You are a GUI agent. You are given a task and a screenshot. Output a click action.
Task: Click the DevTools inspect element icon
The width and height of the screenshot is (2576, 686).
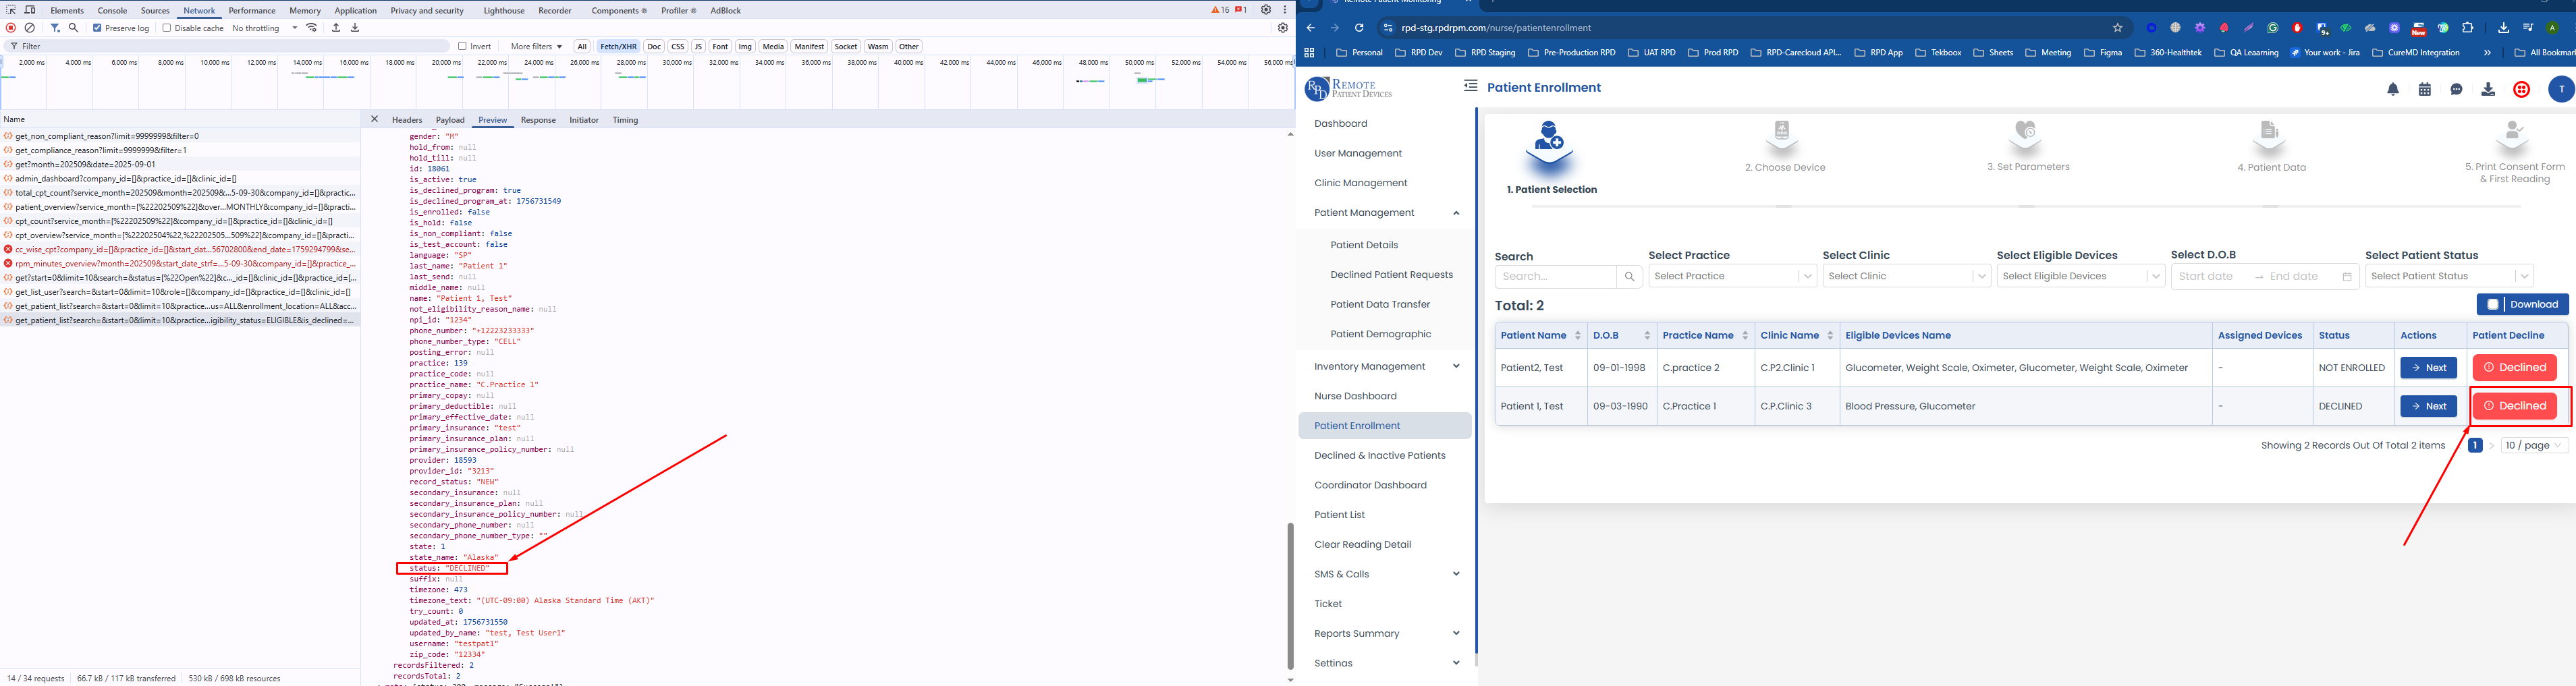[11, 10]
